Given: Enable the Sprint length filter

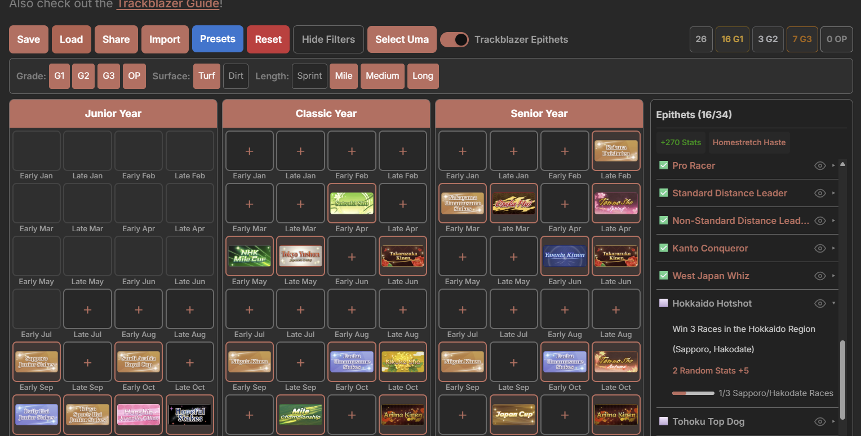Looking at the screenshot, I should point(309,76).
